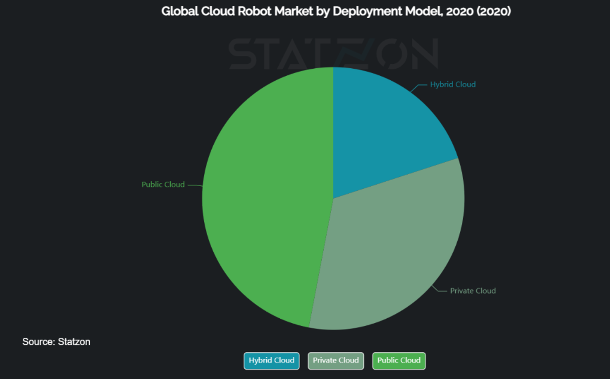The image size is (610, 379).
Task: Toggle the Public Cloud legend button
Action: 399,361
